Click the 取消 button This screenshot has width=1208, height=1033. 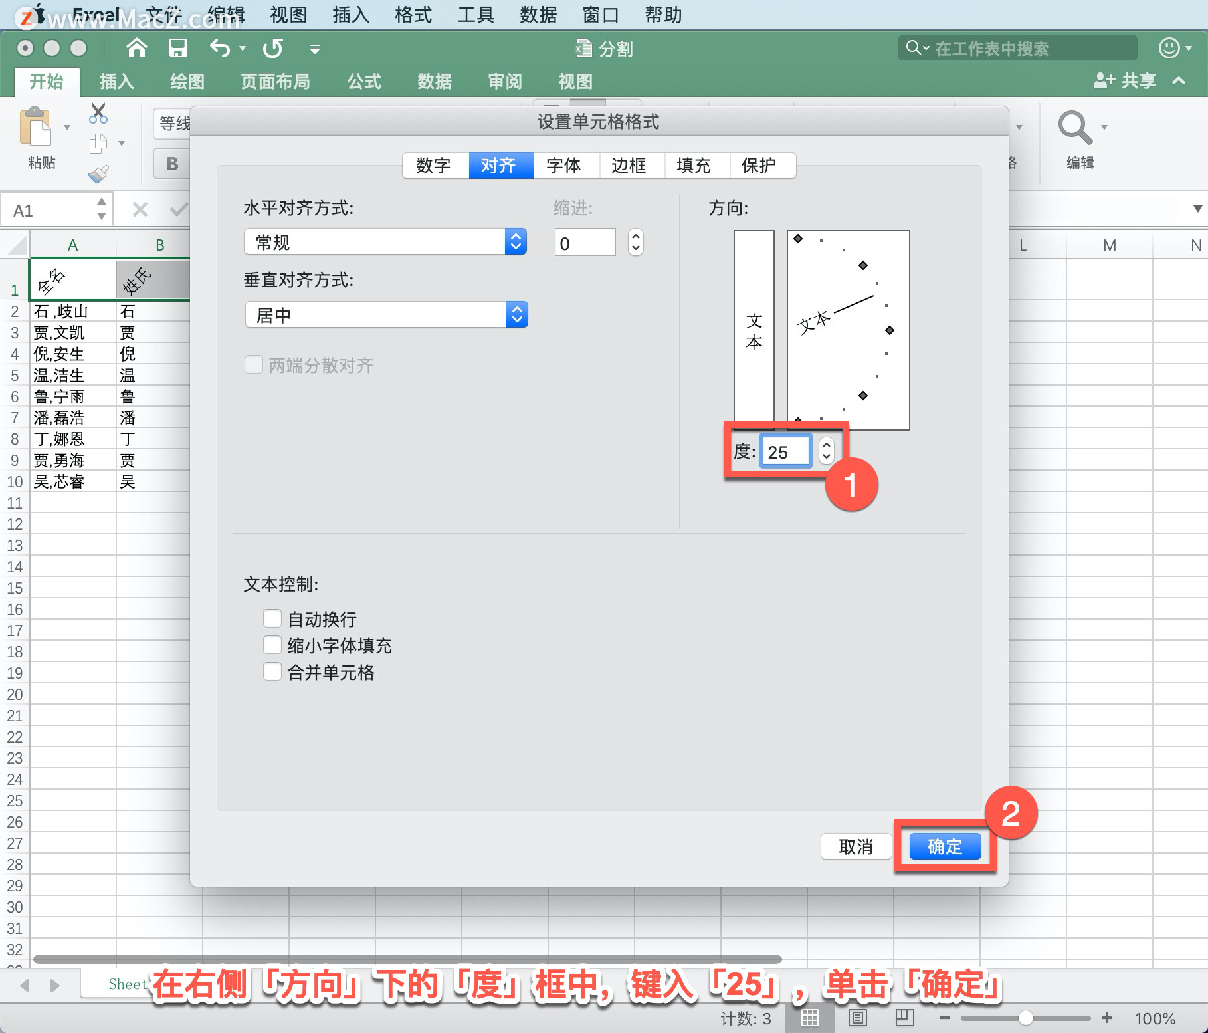pyautogui.click(x=856, y=846)
